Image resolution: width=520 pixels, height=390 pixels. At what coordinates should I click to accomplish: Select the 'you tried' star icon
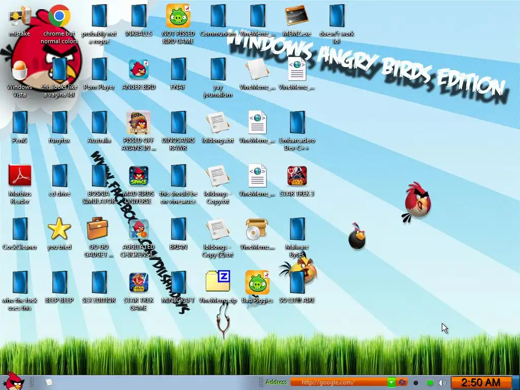[x=59, y=229]
